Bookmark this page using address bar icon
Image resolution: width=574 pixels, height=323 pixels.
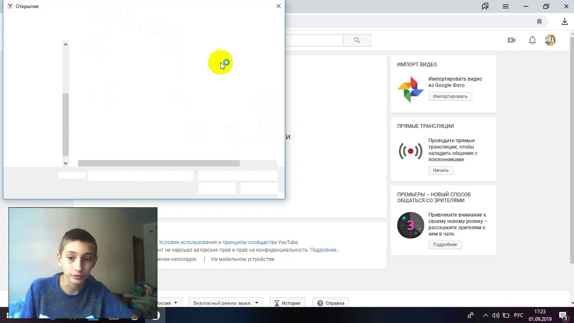pyautogui.click(x=539, y=22)
